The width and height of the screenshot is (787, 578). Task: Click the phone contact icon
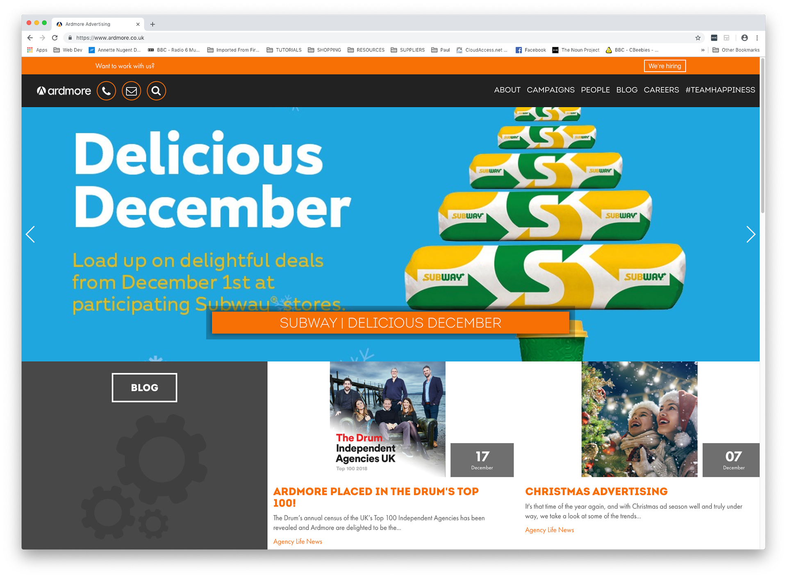click(x=106, y=91)
